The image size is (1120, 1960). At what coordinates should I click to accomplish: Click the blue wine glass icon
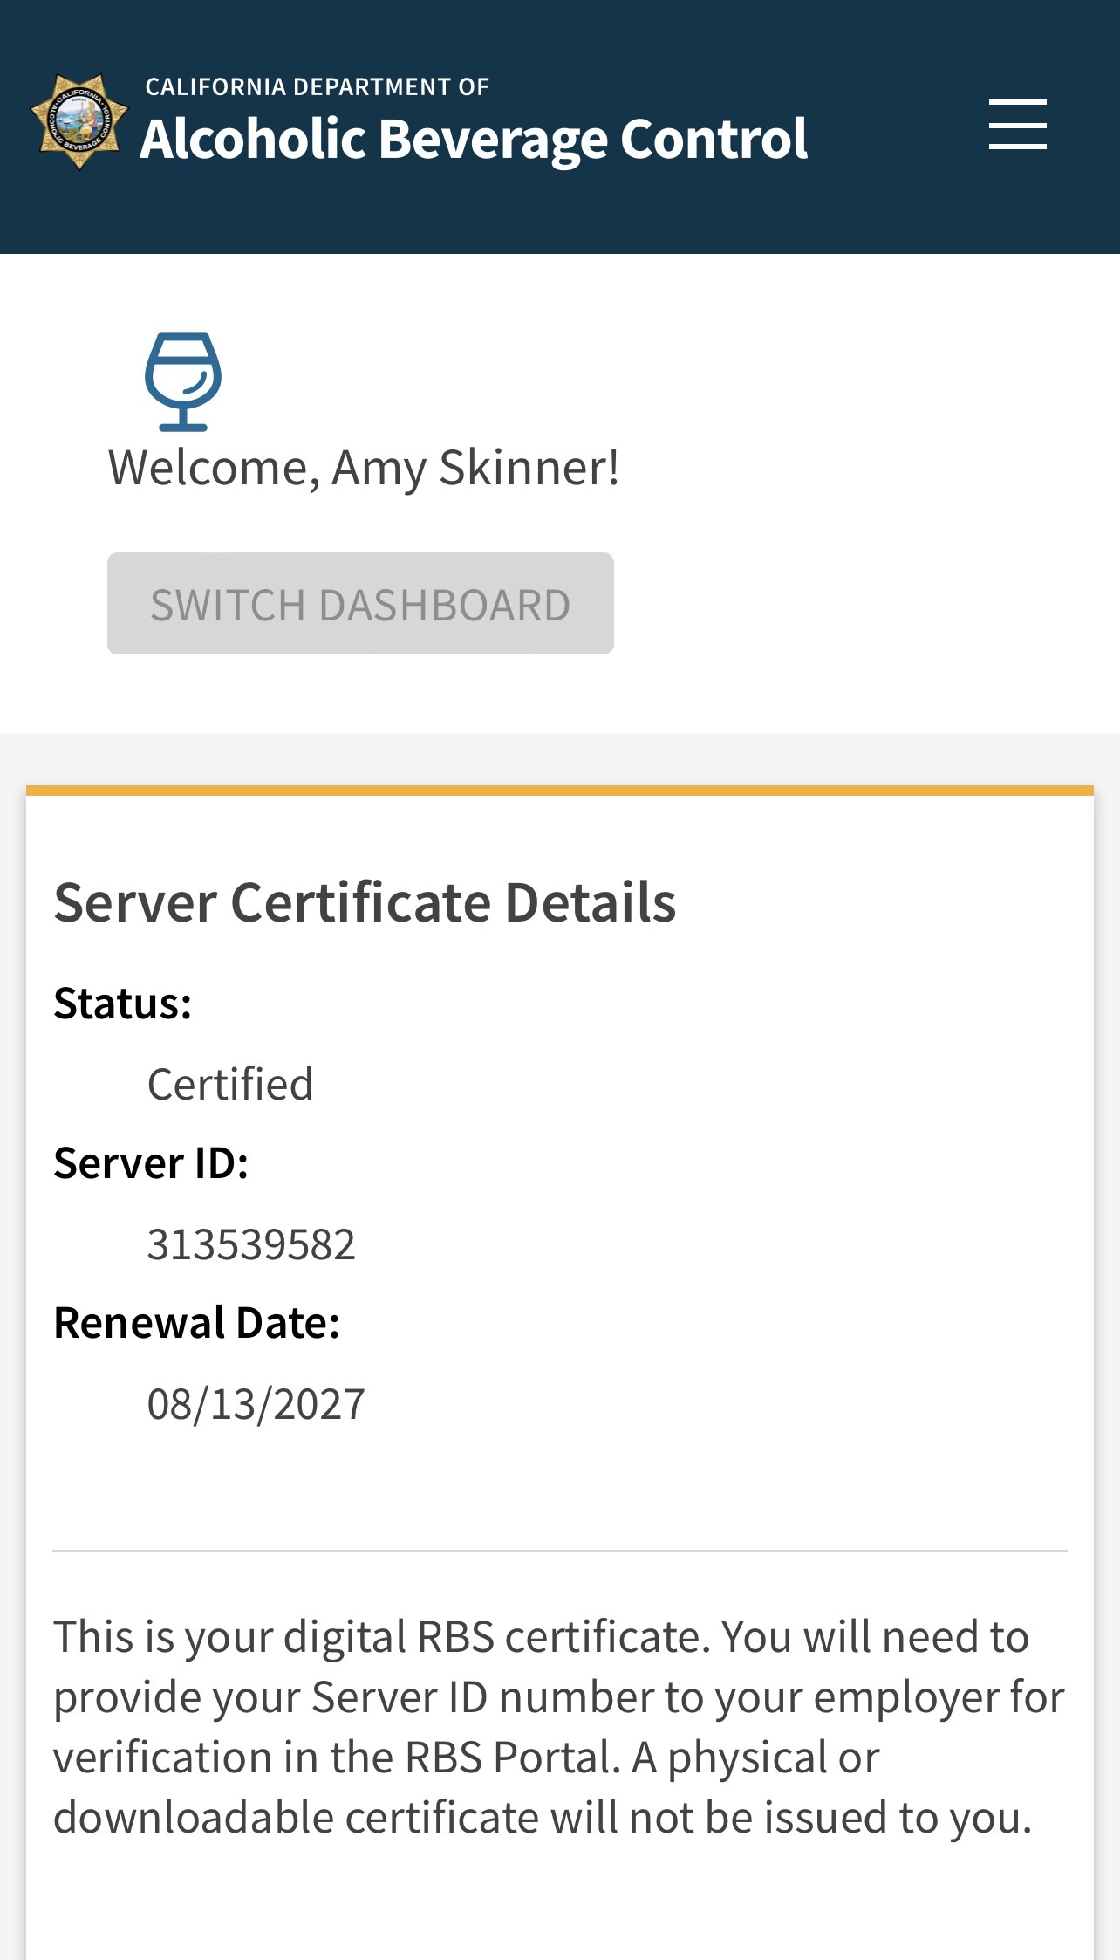[x=182, y=381]
